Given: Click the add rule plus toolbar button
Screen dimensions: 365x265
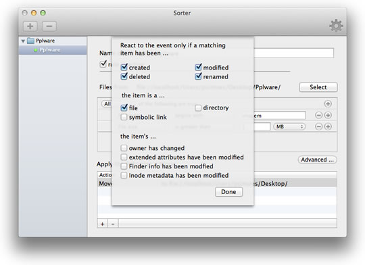Looking at the screenshot, I should point(30,26).
